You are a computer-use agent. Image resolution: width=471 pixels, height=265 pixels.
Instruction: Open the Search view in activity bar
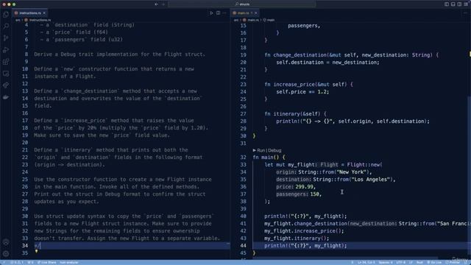(6, 26)
